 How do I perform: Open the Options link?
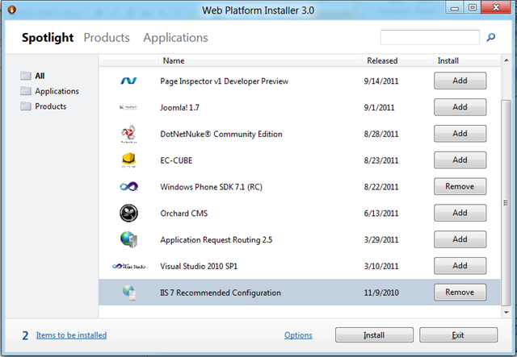coord(298,335)
